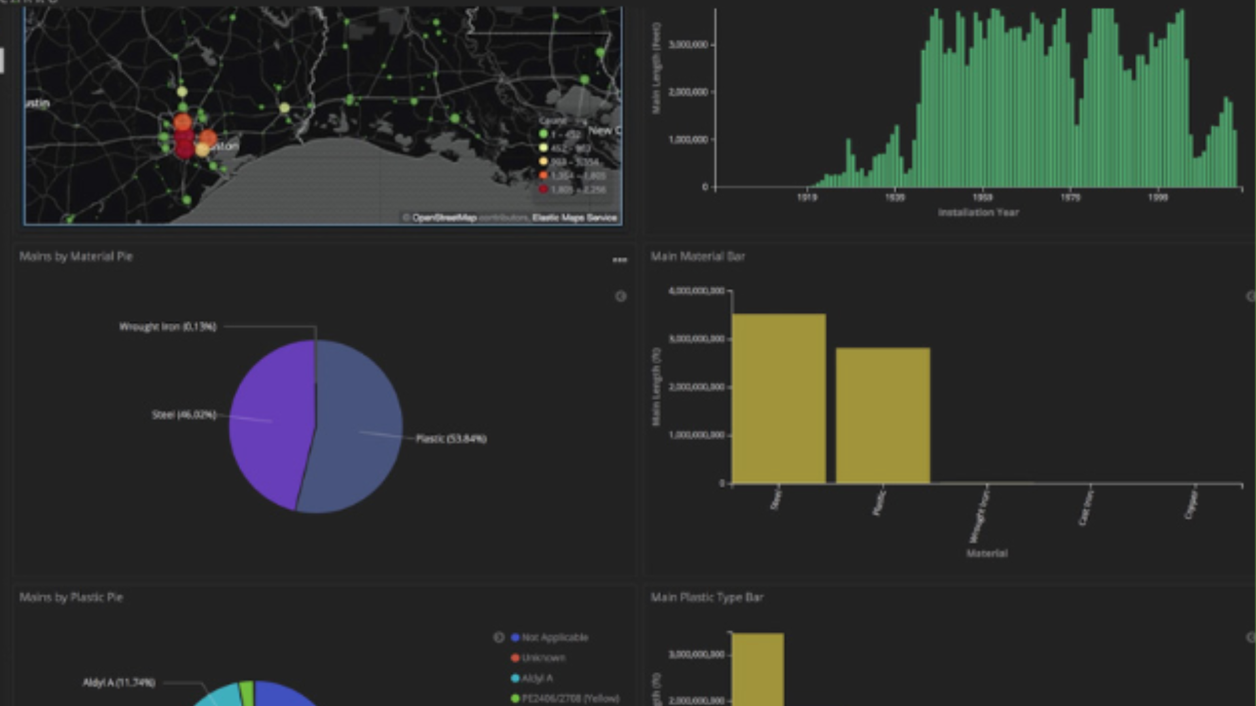The image size is (1256, 706).
Task: Click the Steel axis label under bar chart
Action: pyautogui.click(x=776, y=499)
